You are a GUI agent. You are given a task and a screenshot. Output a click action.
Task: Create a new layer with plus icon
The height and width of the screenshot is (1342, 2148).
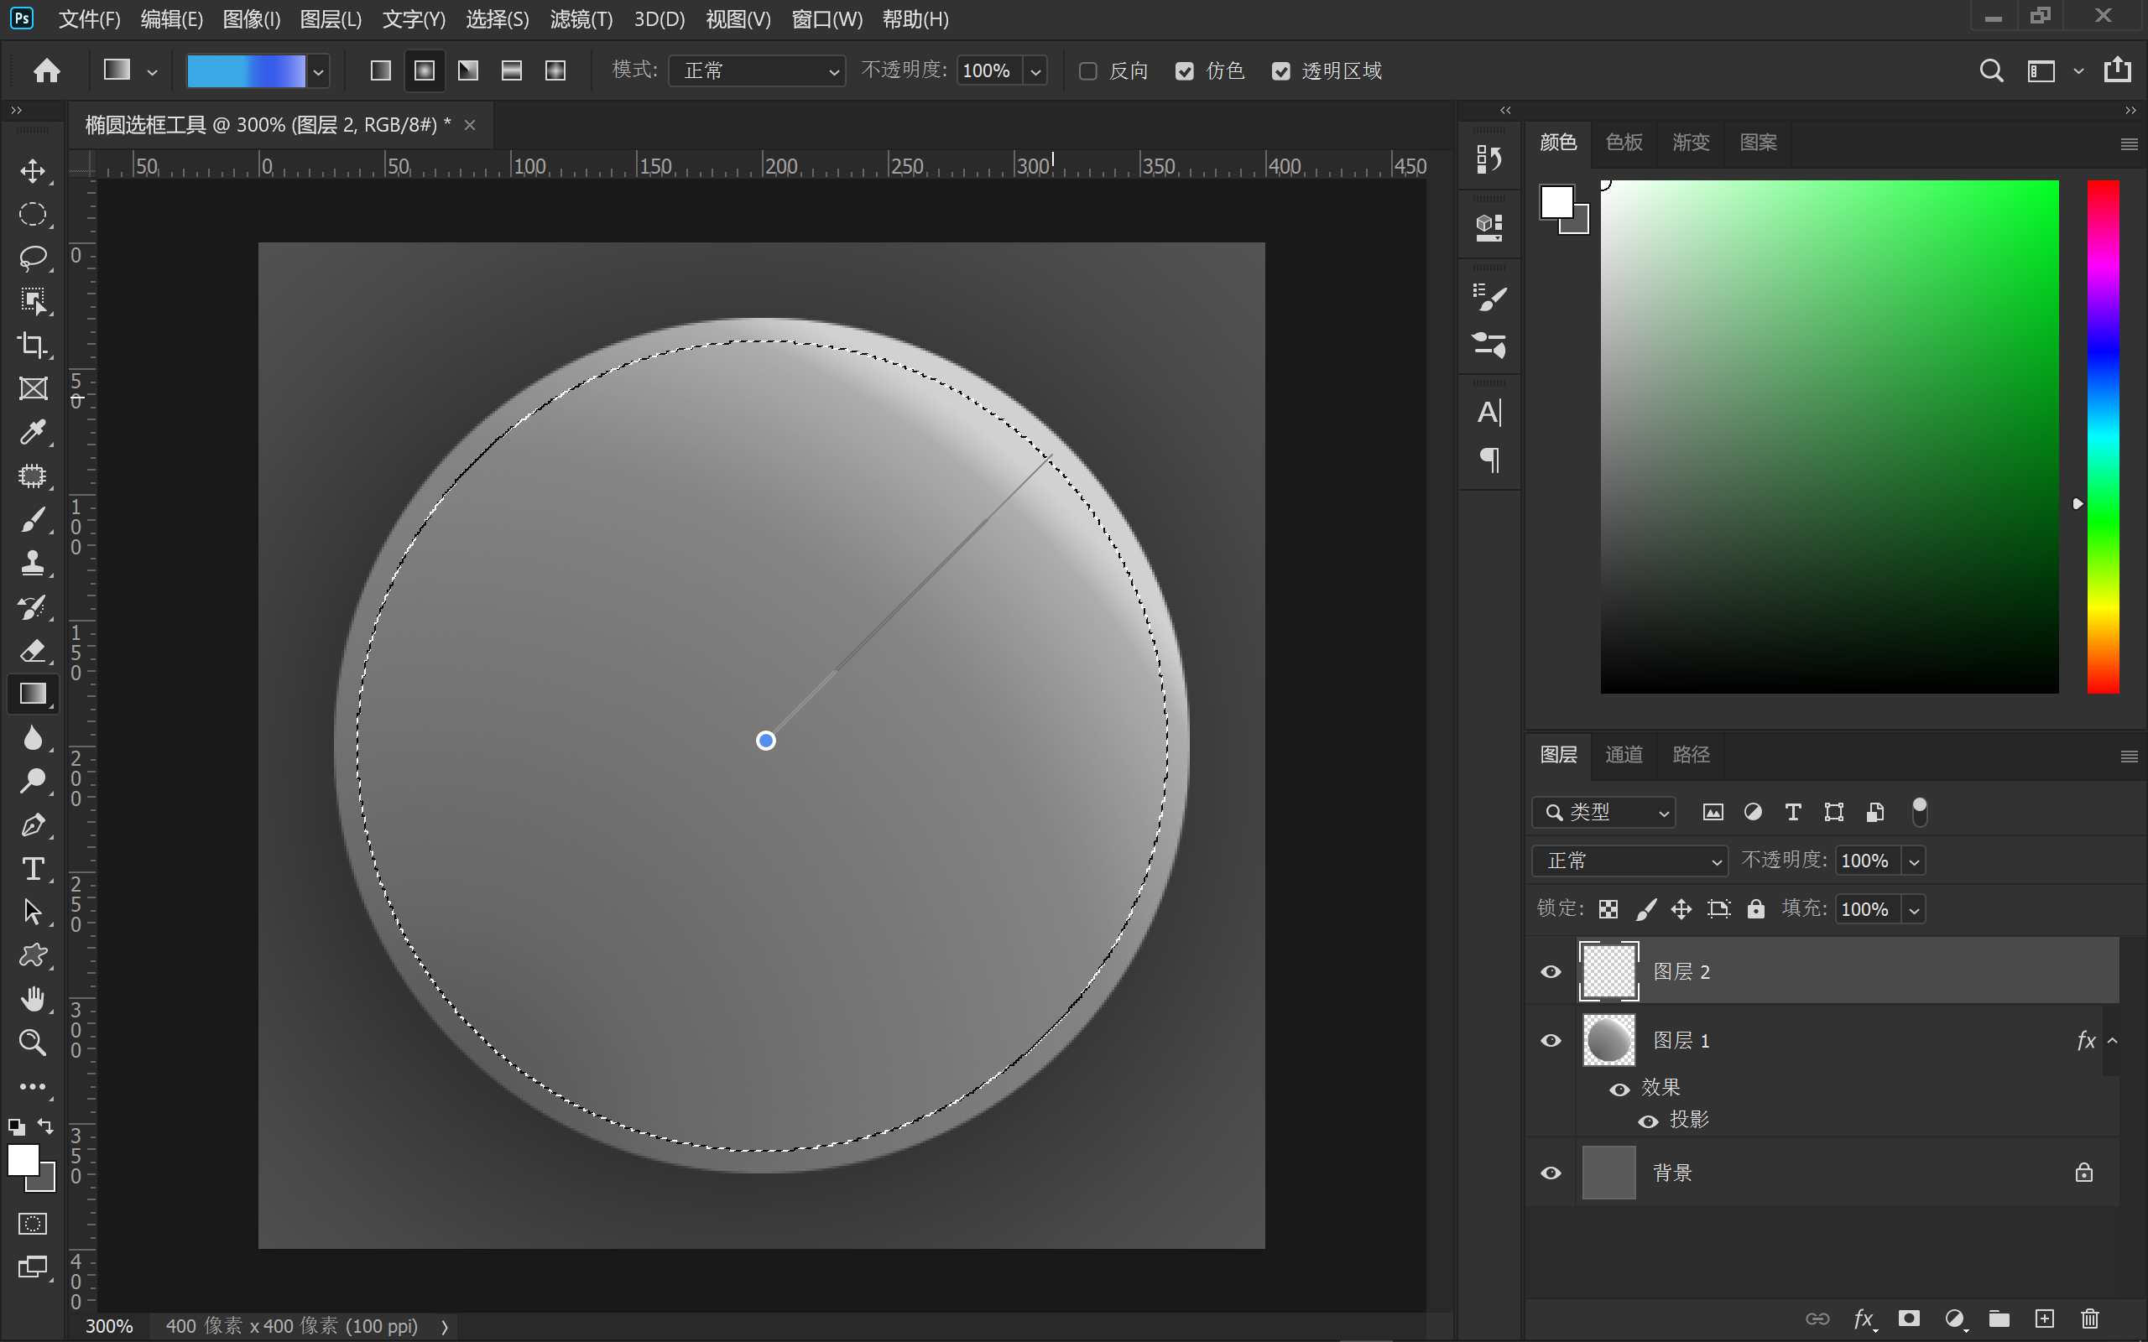point(2044,1319)
